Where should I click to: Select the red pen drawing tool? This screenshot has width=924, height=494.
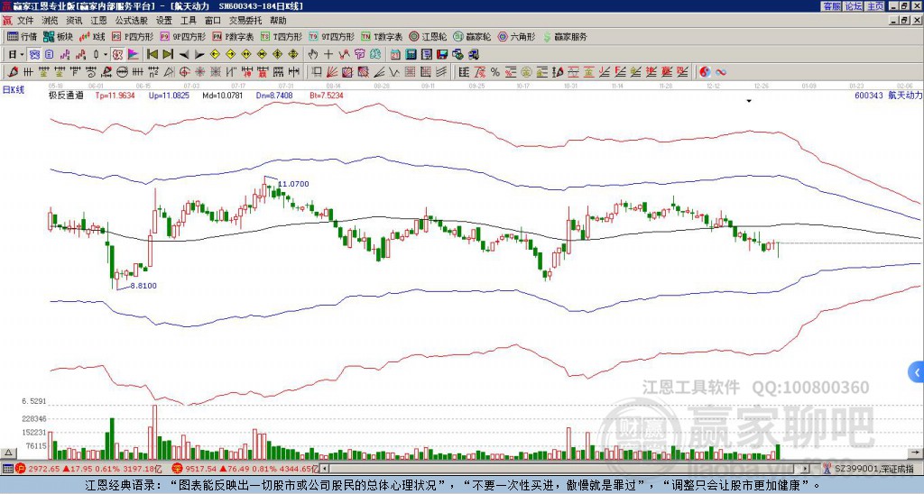[x=13, y=72]
